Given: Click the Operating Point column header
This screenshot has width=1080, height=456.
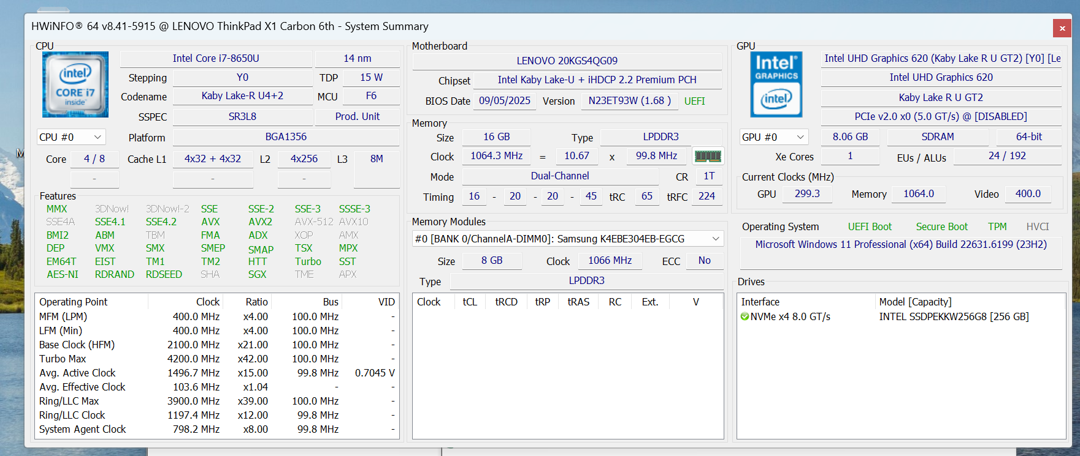Looking at the screenshot, I should 91,302.
